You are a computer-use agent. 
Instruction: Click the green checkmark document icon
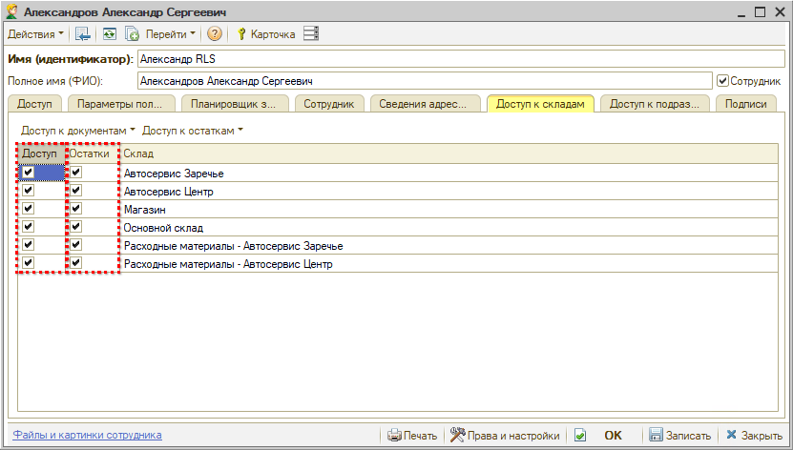(579, 435)
